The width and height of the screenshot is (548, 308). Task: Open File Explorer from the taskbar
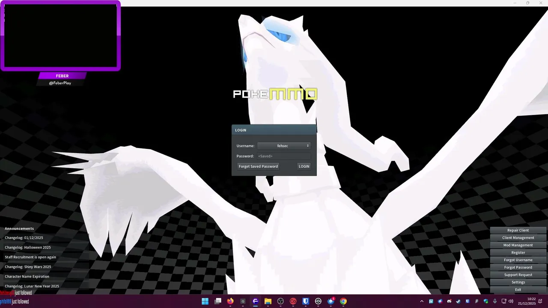point(268,301)
